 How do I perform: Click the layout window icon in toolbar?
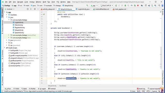click(x=146, y=6)
